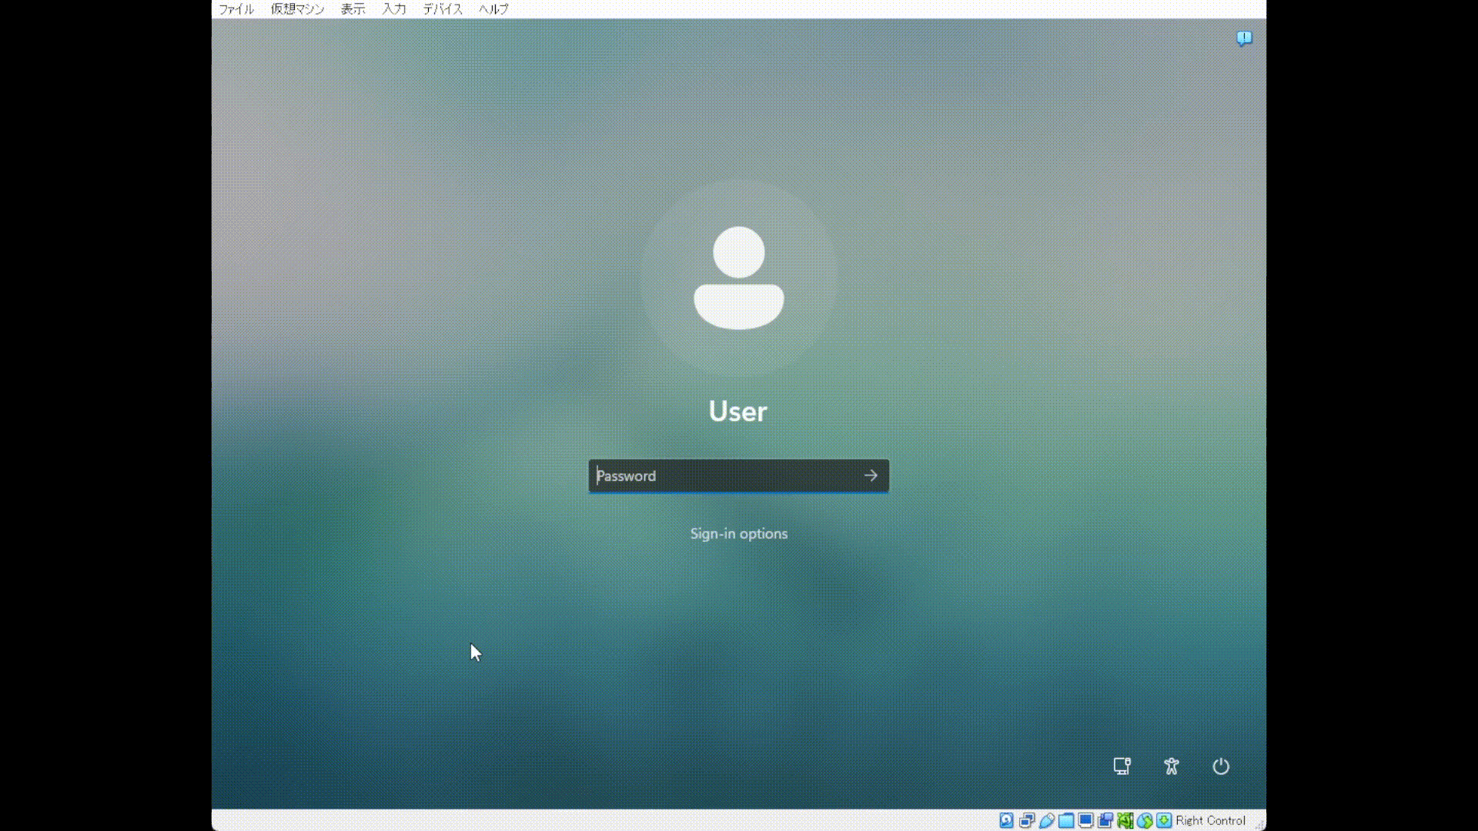
Task: Click the keyboard capture arrow icon
Action: (x=1165, y=820)
